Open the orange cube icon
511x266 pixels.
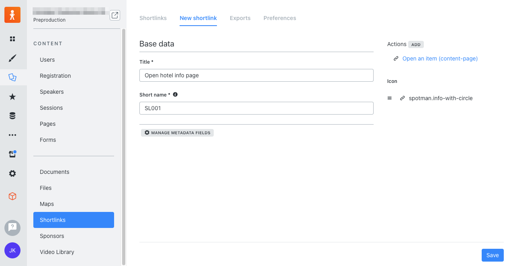(x=12, y=196)
